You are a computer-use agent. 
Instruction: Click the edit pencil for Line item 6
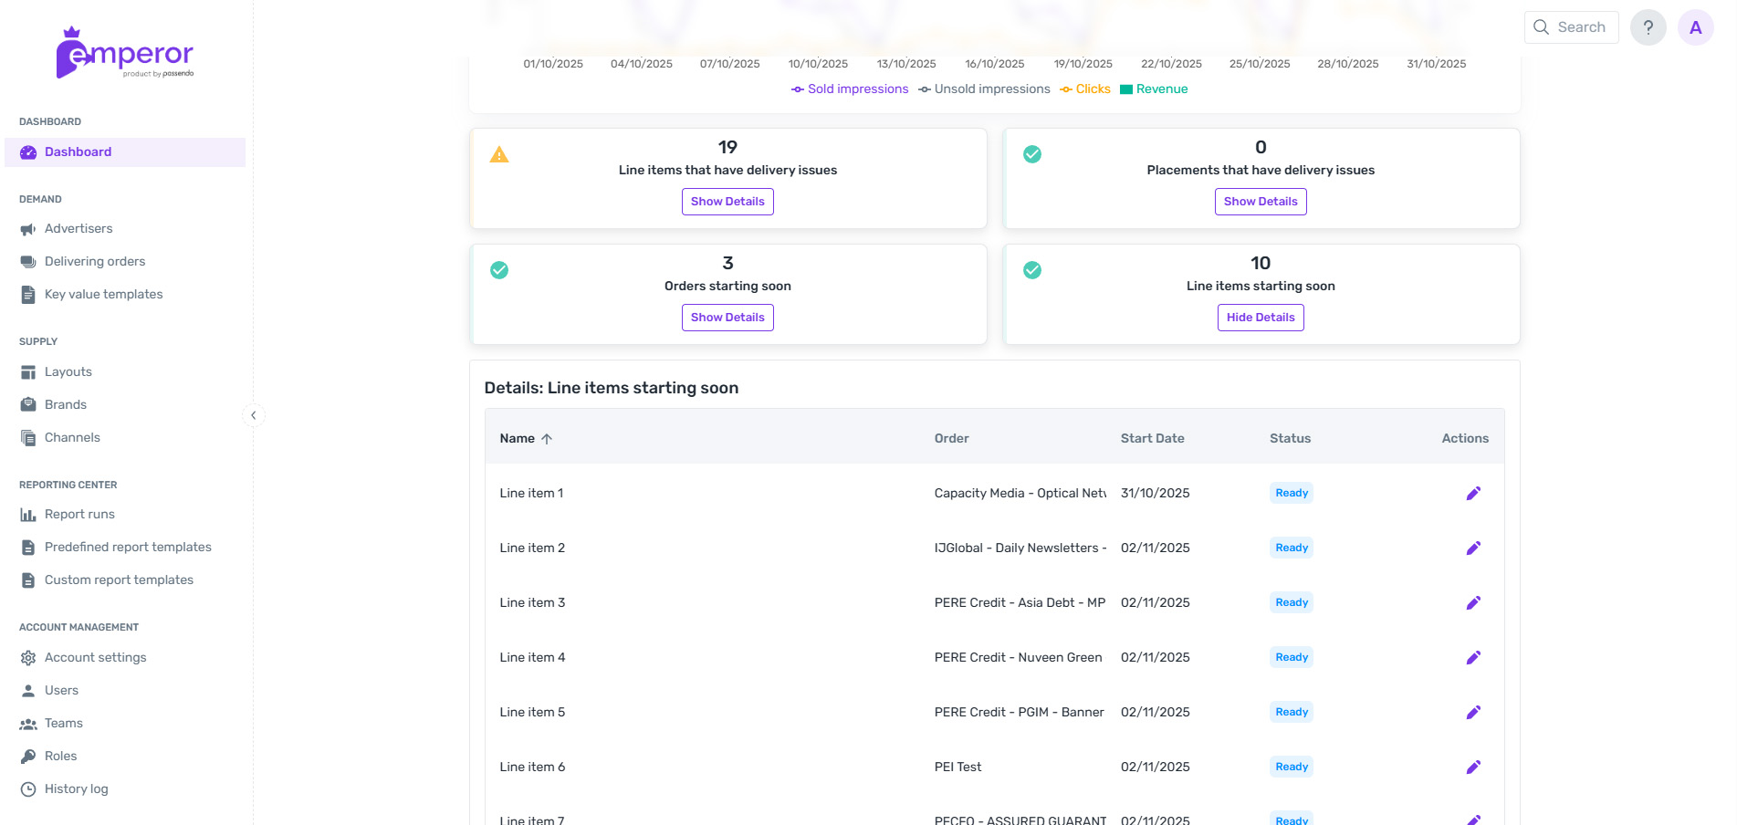point(1472,768)
